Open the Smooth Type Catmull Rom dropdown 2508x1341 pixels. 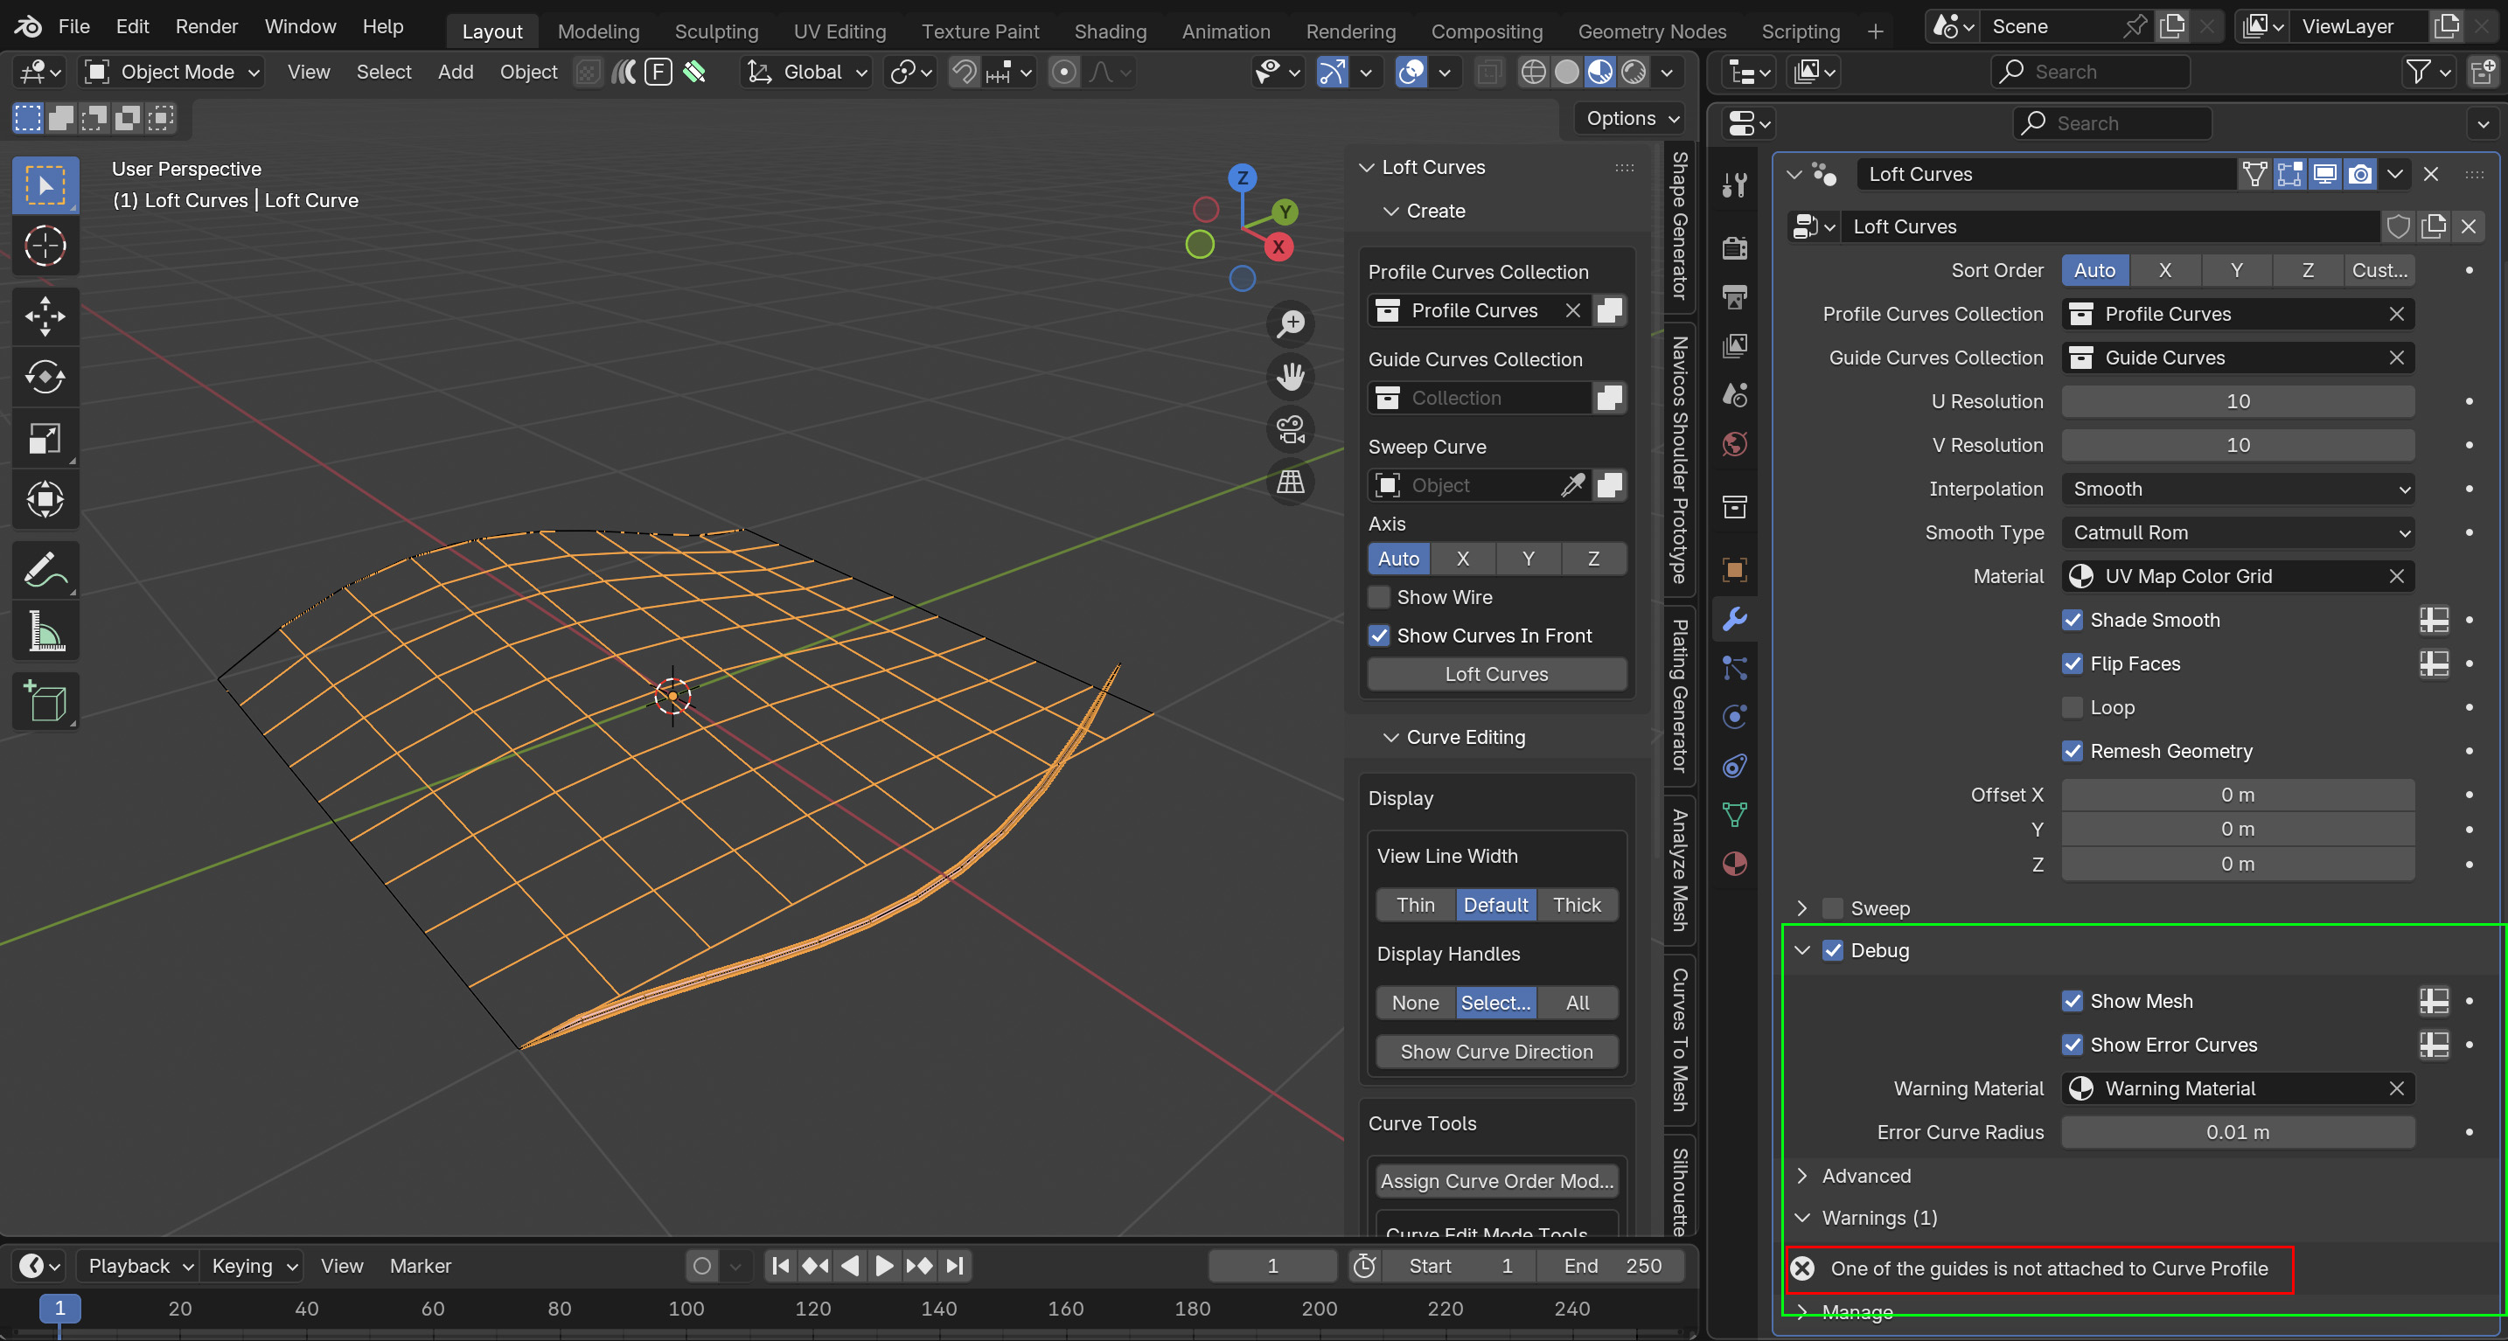2237,532
